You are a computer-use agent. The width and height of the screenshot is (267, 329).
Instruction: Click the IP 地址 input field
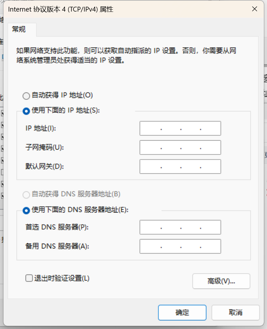(180, 129)
